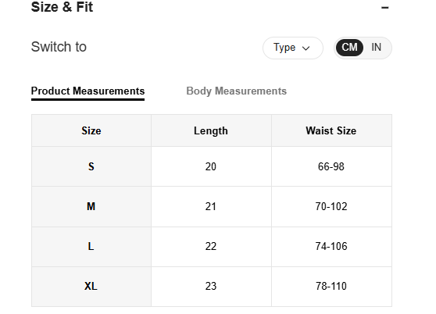The height and width of the screenshot is (314, 436).
Task: Select the S size row label
Action: click(91, 166)
